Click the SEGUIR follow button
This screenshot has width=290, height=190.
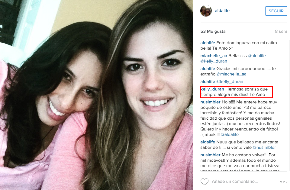(276, 11)
